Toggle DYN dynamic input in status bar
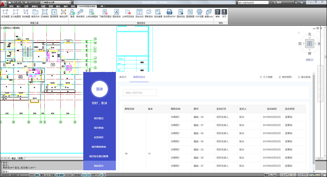327x177 pixels. pyautogui.click(x=89, y=175)
